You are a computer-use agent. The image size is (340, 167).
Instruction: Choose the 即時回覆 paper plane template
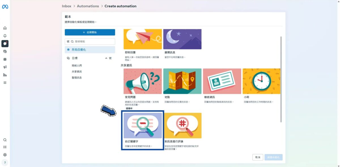coord(143,39)
